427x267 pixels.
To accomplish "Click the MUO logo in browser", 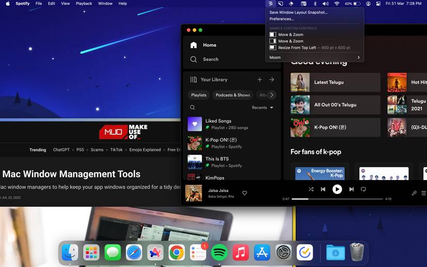I will (x=124, y=132).
